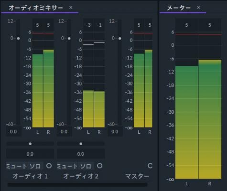This screenshot has width=227, height=191.
Task: Select the メーター tab
Action: [x=179, y=8]
